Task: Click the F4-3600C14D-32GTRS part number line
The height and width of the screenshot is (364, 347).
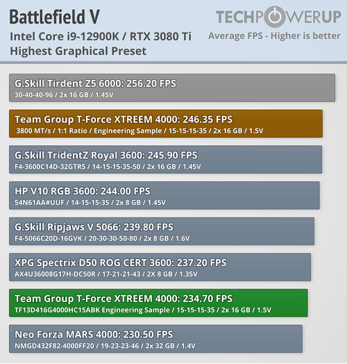Action: click(108, 167)
